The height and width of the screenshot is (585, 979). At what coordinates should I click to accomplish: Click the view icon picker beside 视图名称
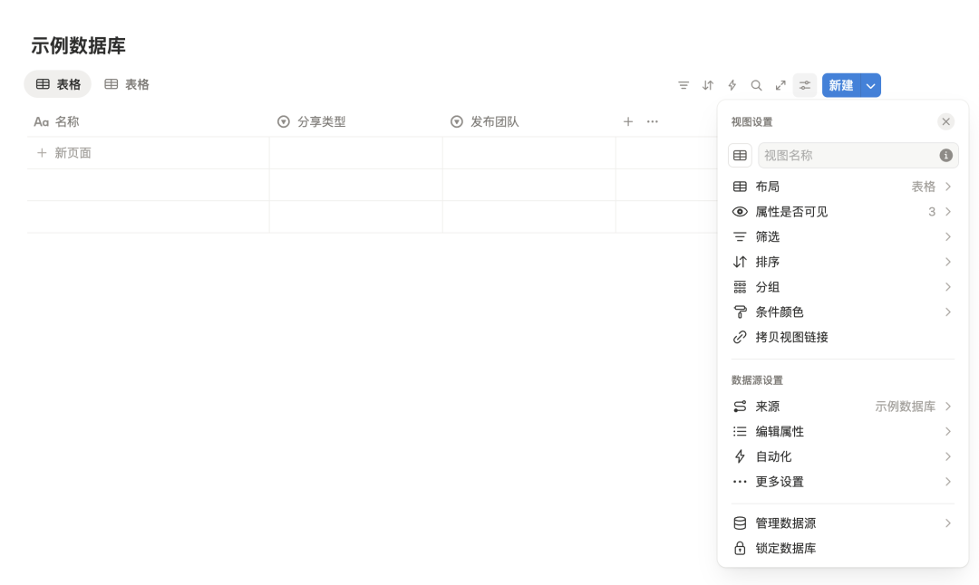(x=740, y=155)
